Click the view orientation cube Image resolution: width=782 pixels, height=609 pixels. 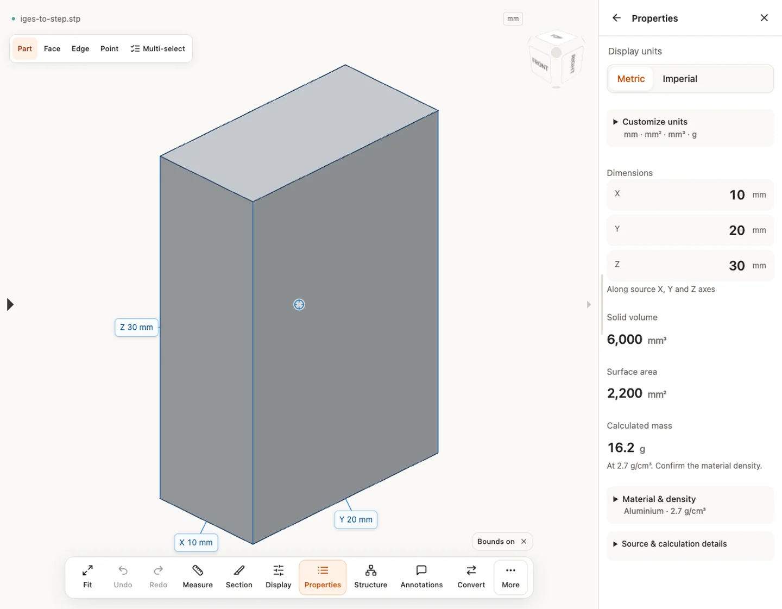556,59
